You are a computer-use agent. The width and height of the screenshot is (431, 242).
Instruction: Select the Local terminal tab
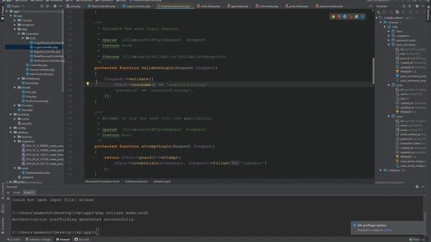(16, 193)
